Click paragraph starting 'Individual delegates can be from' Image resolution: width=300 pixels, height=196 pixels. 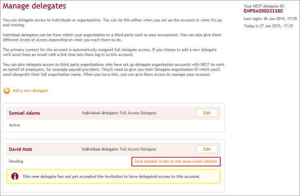(x=112, y=37)
